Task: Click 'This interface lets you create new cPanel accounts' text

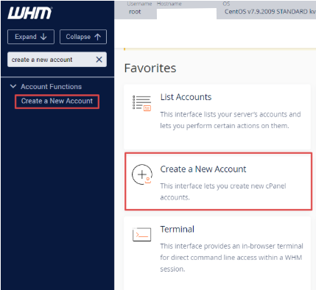Action: pos(223,191)
